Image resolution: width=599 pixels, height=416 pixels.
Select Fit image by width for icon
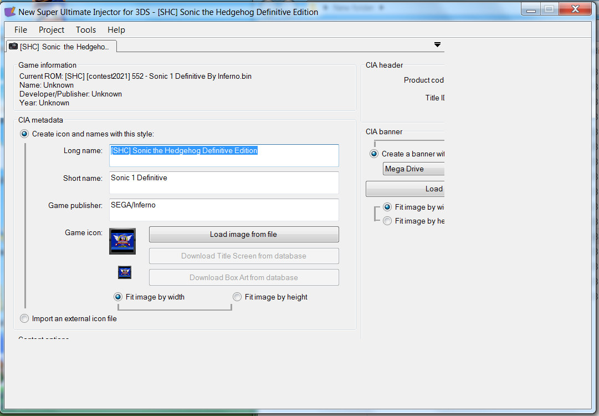(x=118, y=297)
